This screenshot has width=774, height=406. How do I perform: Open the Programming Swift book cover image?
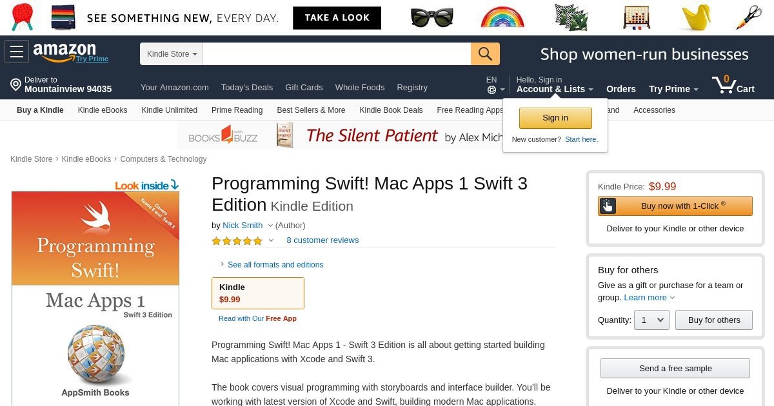95,298
